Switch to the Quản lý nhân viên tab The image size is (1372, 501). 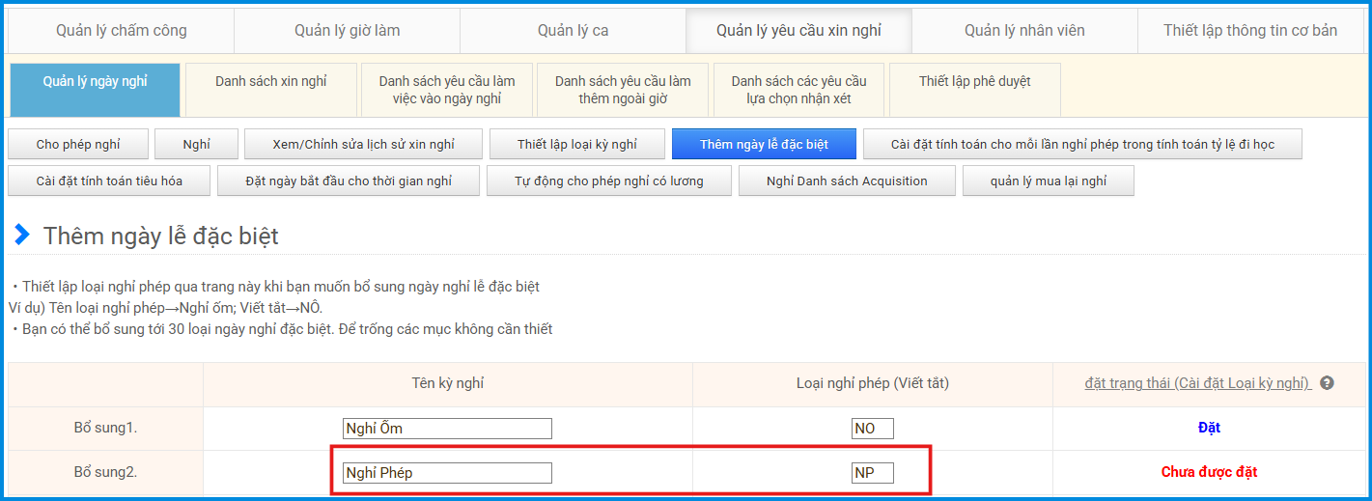coord(1024,31)
